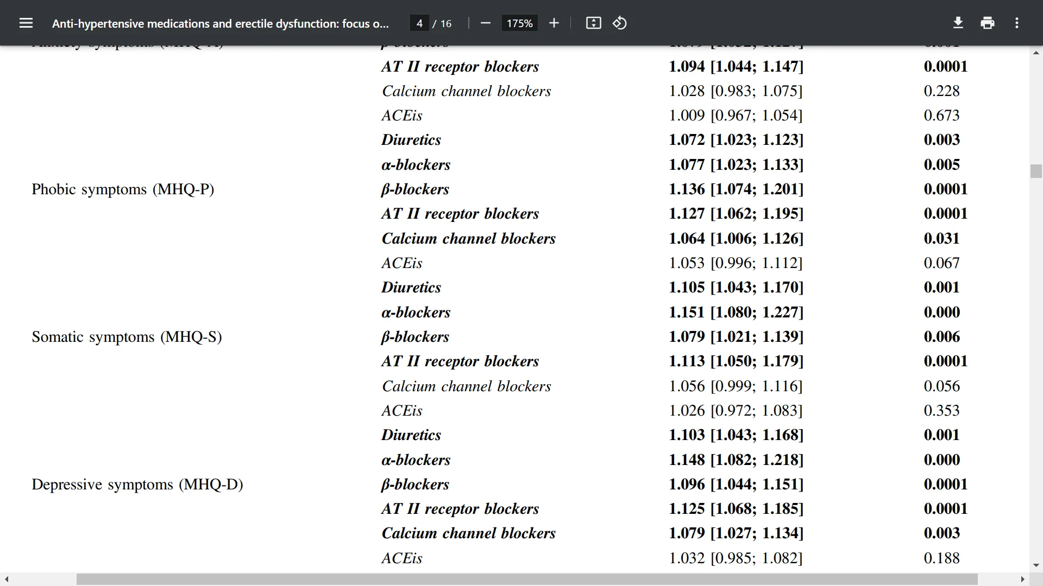1043x586 pixels.
Task: Open the overflow menu with three dots
Action: click(1017, 23)
